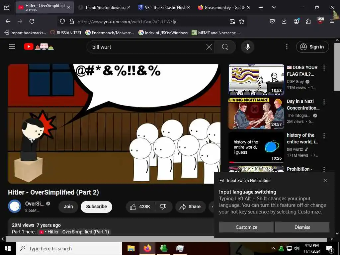Focus the YouTube search field with bill wurt
This screenshot has width=340, height=255.
147,47
